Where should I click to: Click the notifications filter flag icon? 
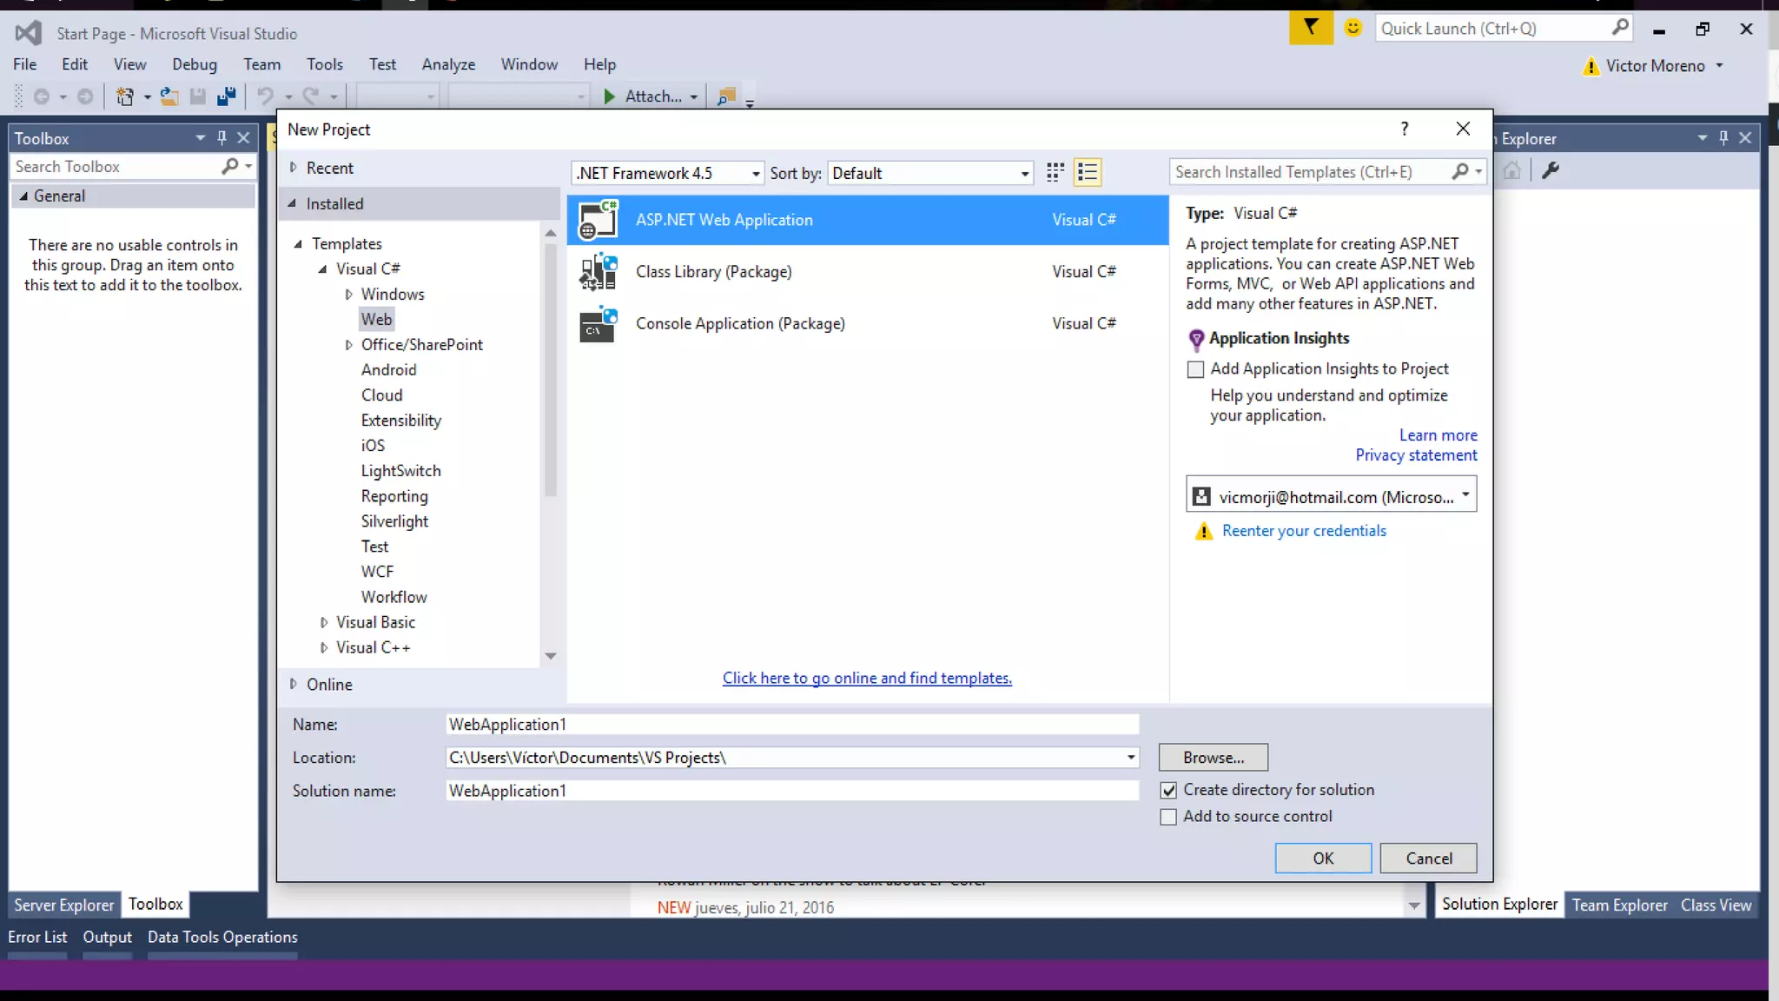click(x=1310, y=29)
